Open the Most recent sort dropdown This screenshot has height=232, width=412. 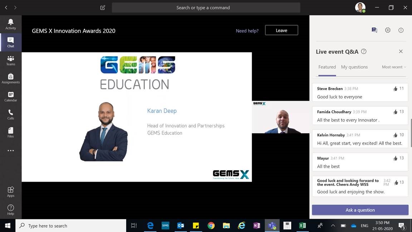(x=394, y=67)
